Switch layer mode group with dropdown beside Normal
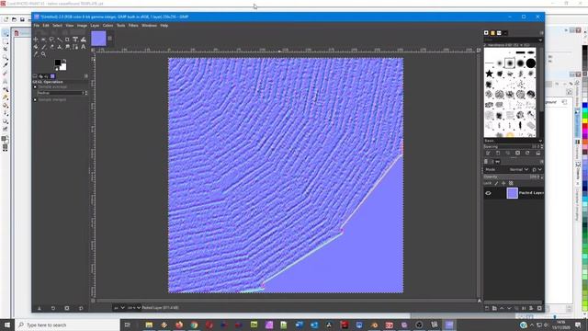Viewport: 588px width, 331px height. click(537, 169)
